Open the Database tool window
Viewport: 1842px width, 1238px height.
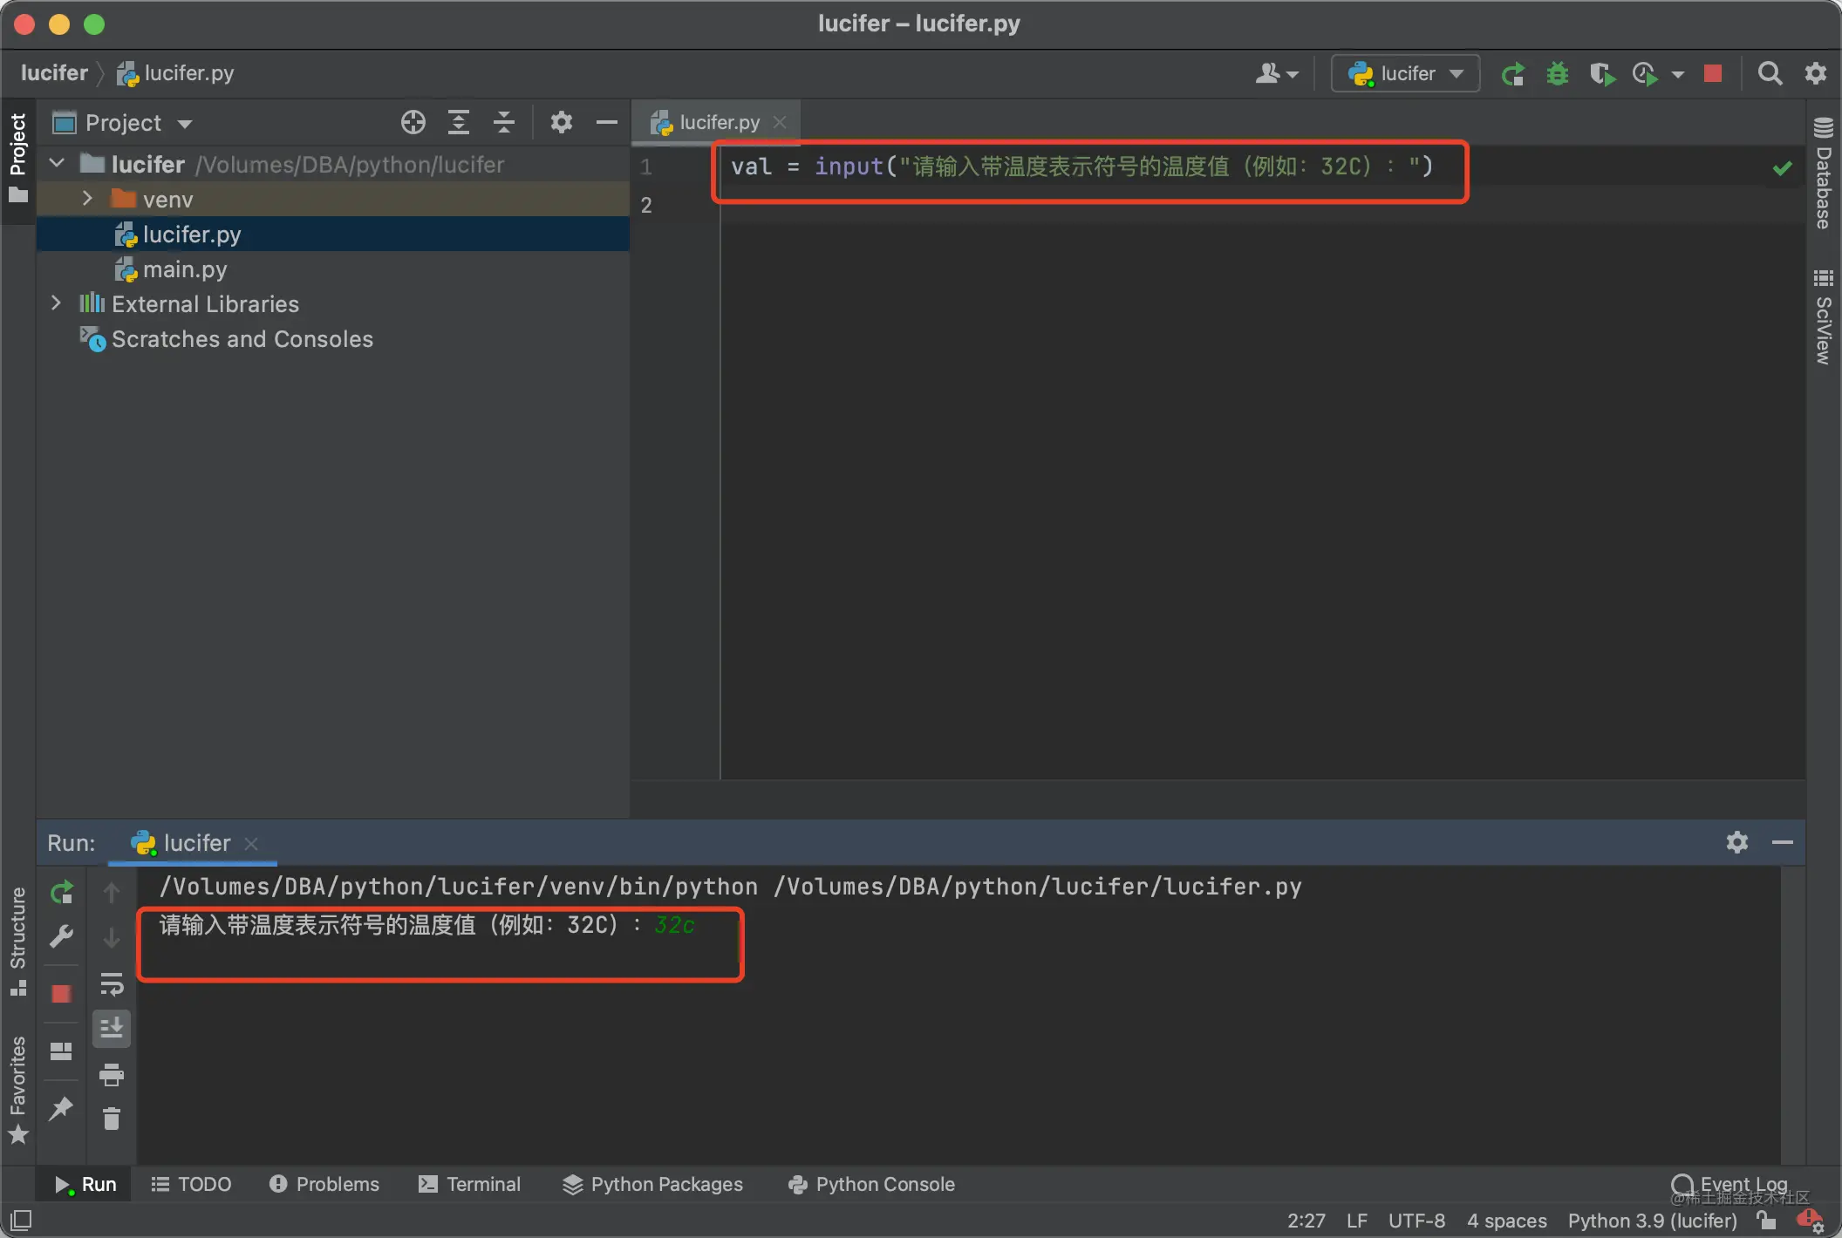pyautogui.click(x=1824, y=173)
